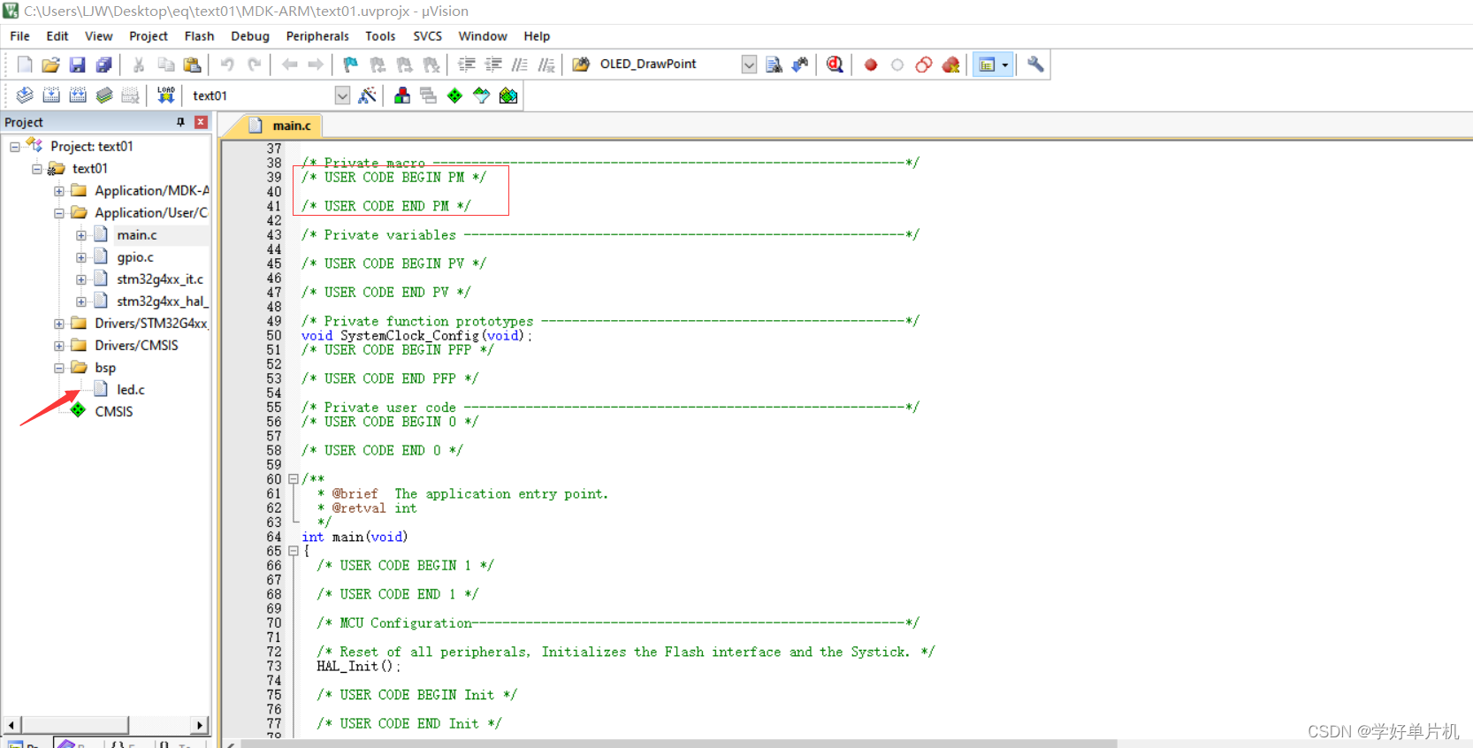Translate current file icon
This screenshot has height=748, width=1473.
tap(25, 95)
